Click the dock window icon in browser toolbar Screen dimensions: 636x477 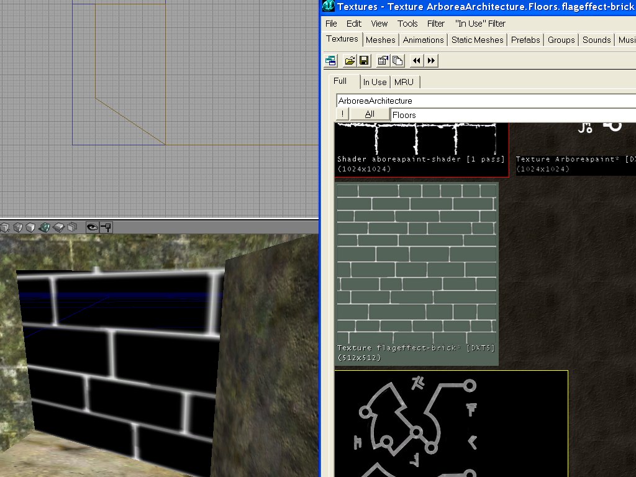pyautogui.click(x=330, y=60)
